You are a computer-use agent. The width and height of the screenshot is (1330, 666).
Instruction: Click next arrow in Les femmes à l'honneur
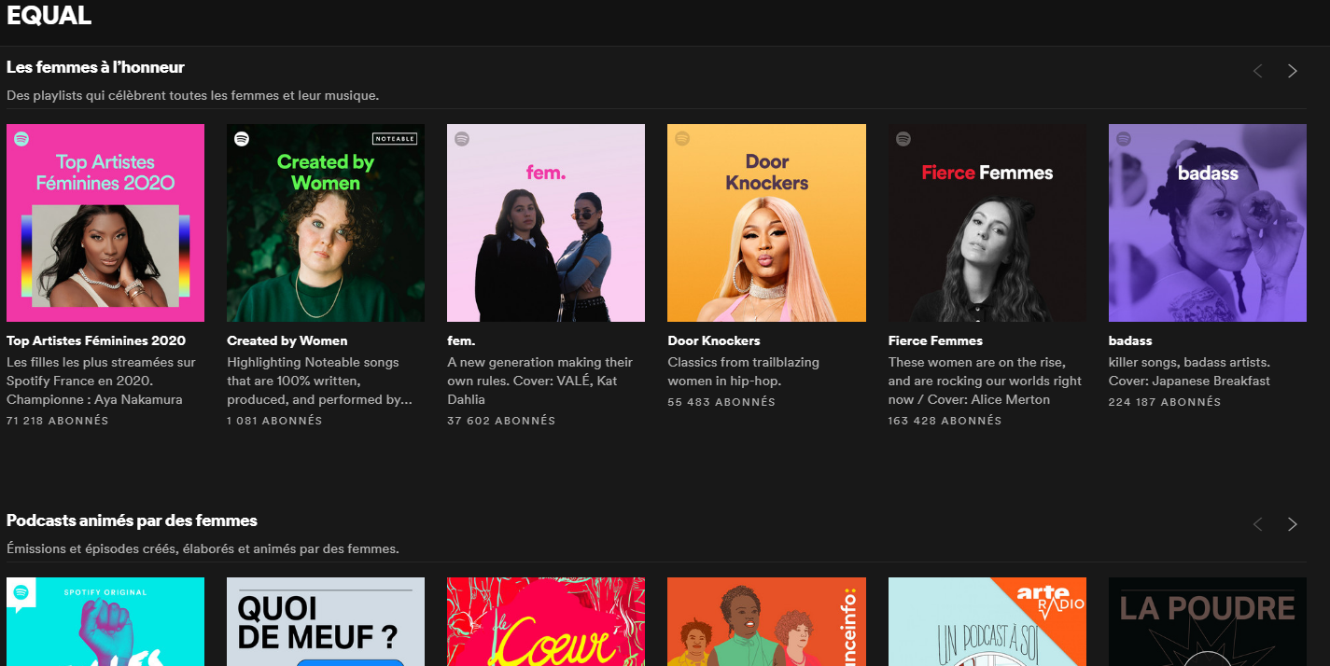[1292, 71]
